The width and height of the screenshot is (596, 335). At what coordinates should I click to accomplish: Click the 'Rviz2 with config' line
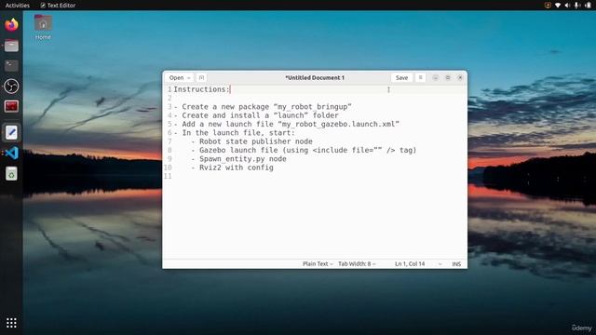tap(232, 167)
